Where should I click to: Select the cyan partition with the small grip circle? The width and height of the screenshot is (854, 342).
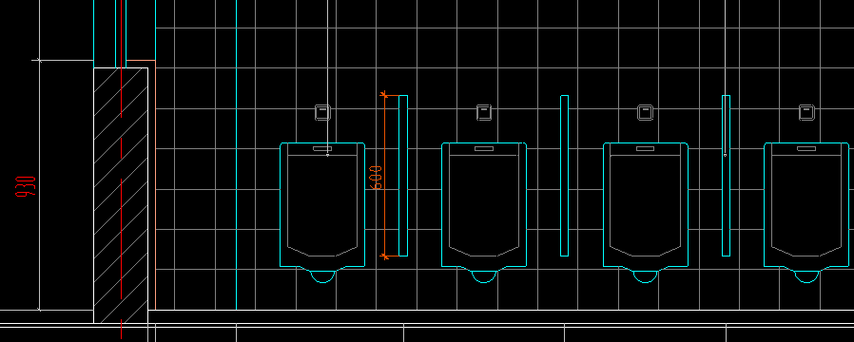pos(726,176)
